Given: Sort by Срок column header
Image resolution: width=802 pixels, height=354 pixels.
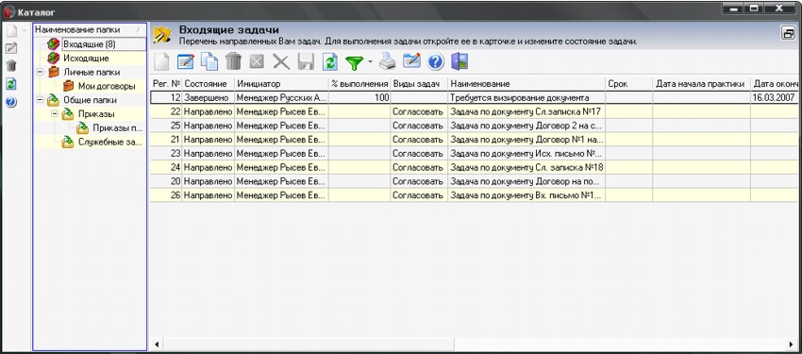Looking at the screenshot, I should point(629,83).
